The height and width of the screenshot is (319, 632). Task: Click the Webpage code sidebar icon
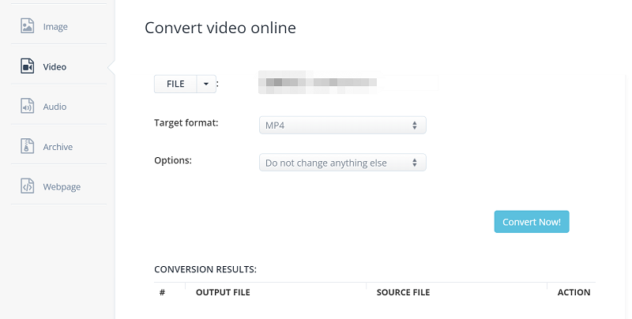coord(28,186)
